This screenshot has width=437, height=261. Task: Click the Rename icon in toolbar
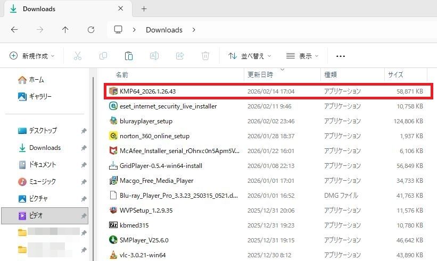[x=154, y=56]
